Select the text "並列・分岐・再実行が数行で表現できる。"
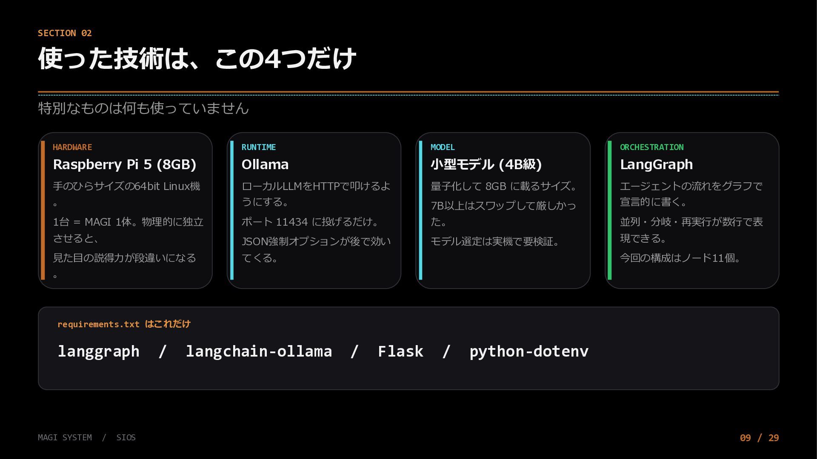The height and width of the screenshot is (459, 817). (691, 230)
